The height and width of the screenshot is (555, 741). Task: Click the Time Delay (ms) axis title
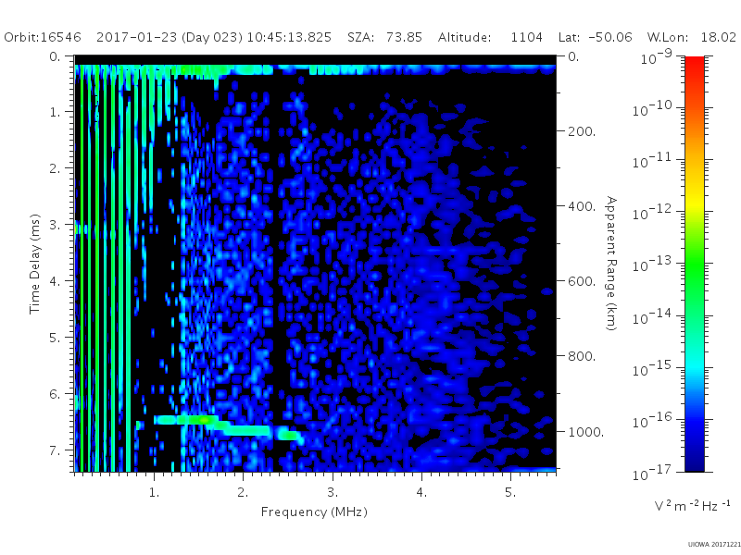(x=34, y=264)
